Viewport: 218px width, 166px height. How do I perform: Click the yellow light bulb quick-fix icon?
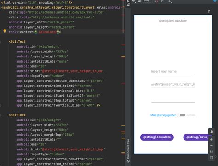[5, 31]
